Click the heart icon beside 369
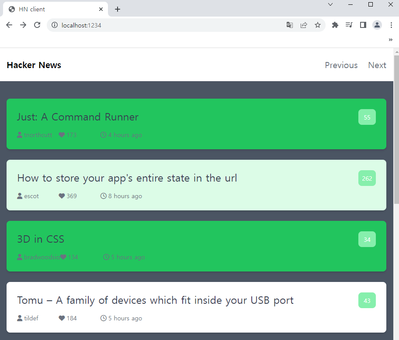399x340 pixels. [62, 196]
